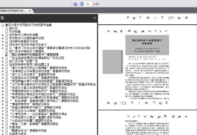Screen dimensions: 197x135
Task: Collapse the 目录 bookmark panel arrow
Action: click(x=95, y=18)
